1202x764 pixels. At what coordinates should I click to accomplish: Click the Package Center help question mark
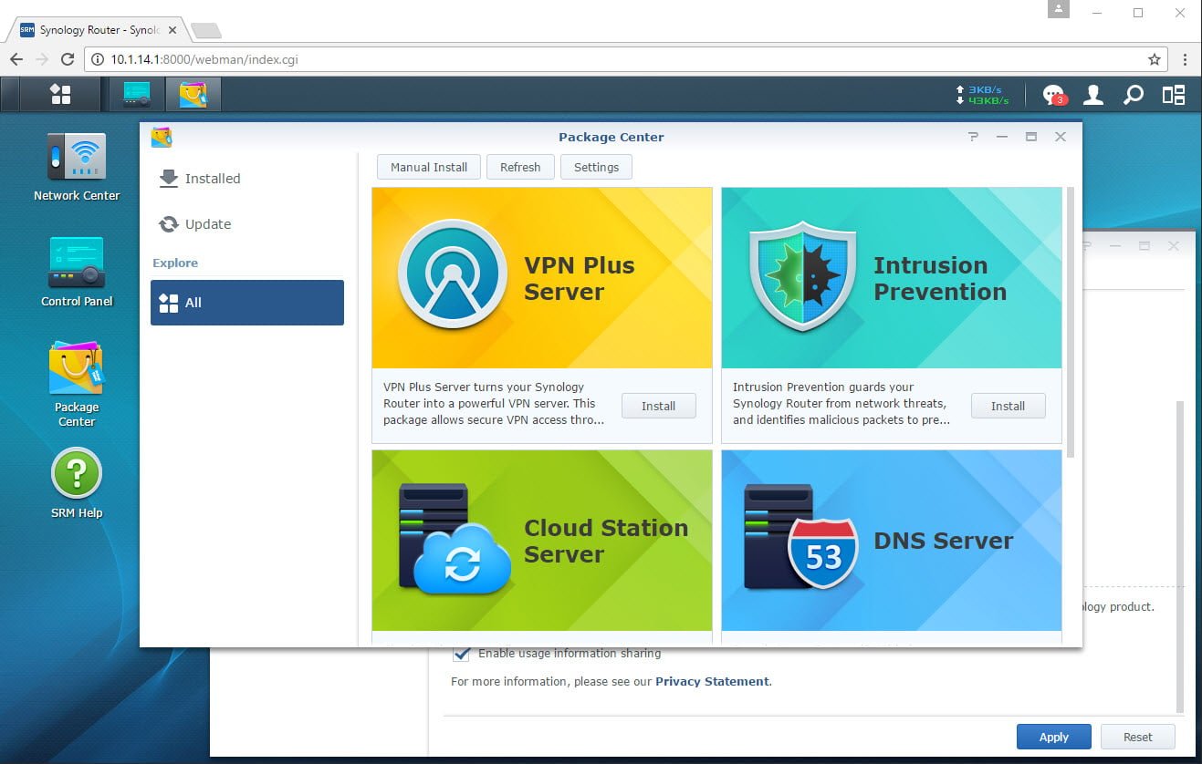pyautogui.click(x=973, y=137)
